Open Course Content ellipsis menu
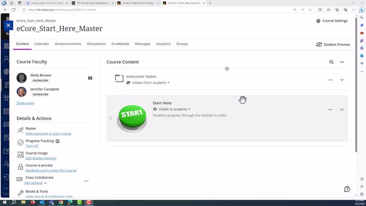The height and width of the screenshot is (206, 366). coord(342,62)
